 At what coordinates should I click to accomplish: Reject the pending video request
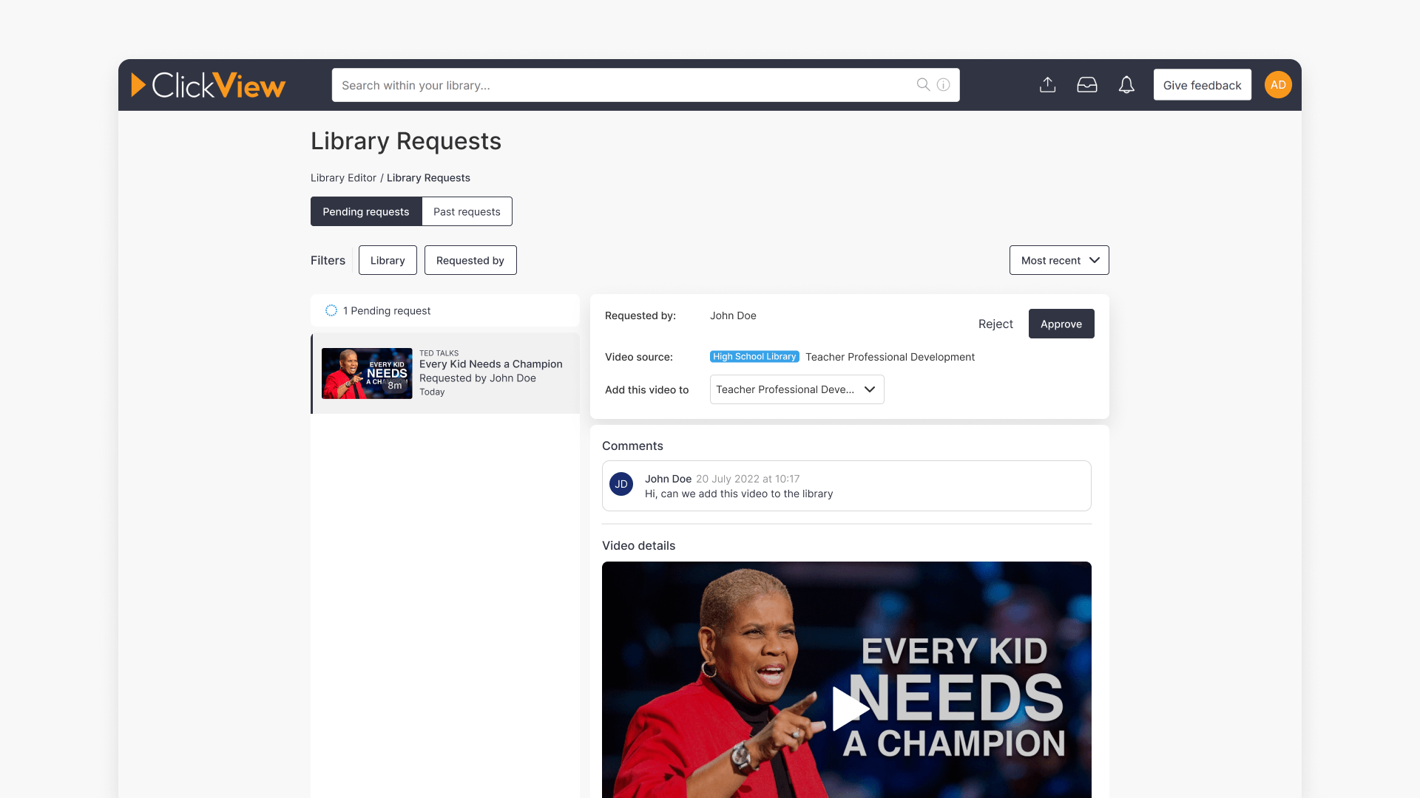click(995, 324)
